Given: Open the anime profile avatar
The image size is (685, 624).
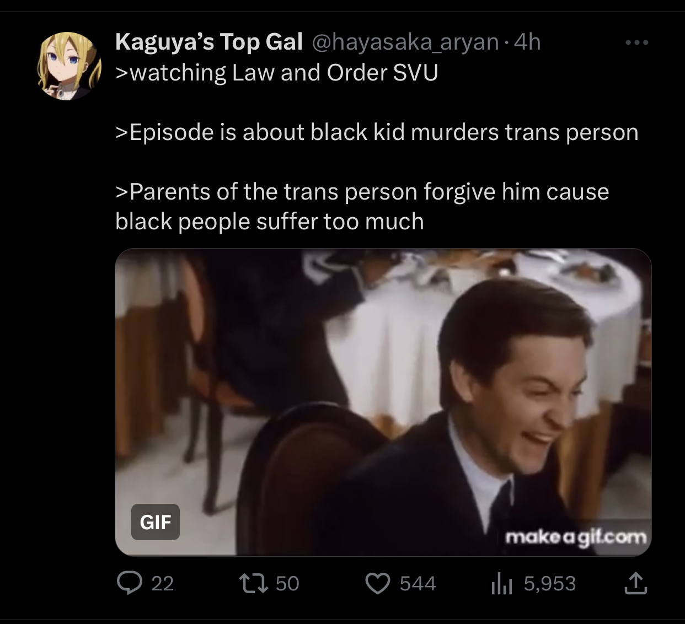Looking at the screenshot, I should [69, 66].
